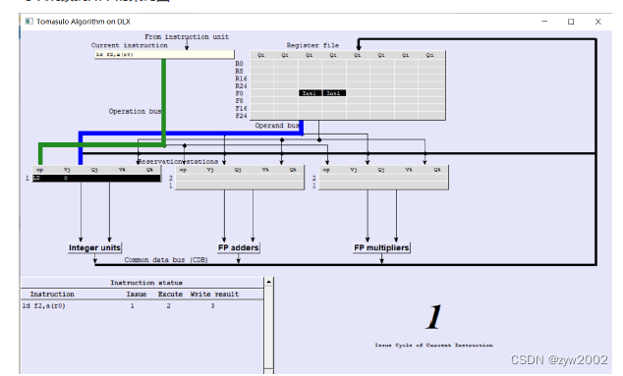Click the 'Instruction' column header
Image resolution: width=623 pixels, height=376 pixels.
(x=52, y=295)
